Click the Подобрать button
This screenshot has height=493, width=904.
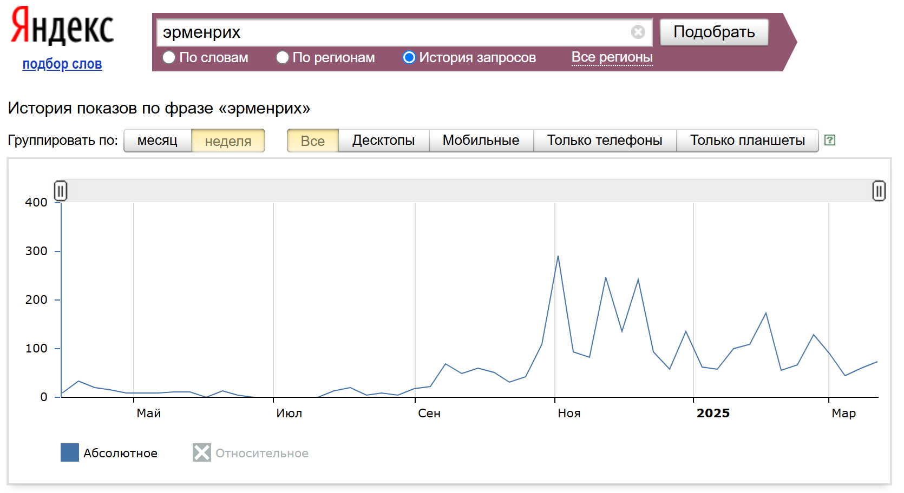pos(714,32)
